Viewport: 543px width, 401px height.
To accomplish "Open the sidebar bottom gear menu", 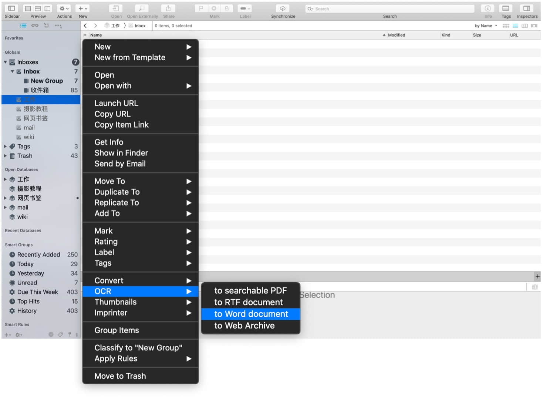I will pyautogui.click(x=18, y=335).
